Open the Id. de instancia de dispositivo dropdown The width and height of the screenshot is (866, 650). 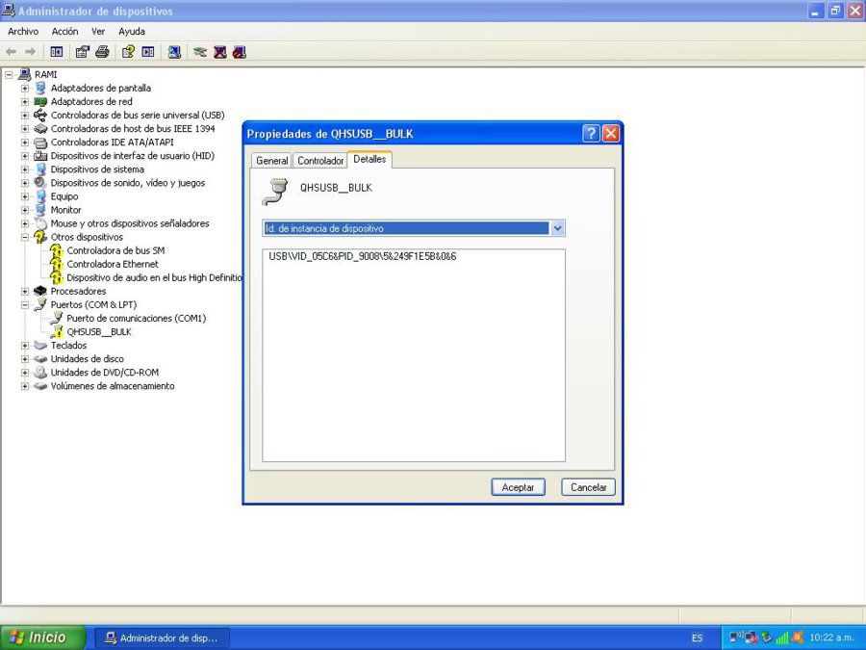coord(557,228)
